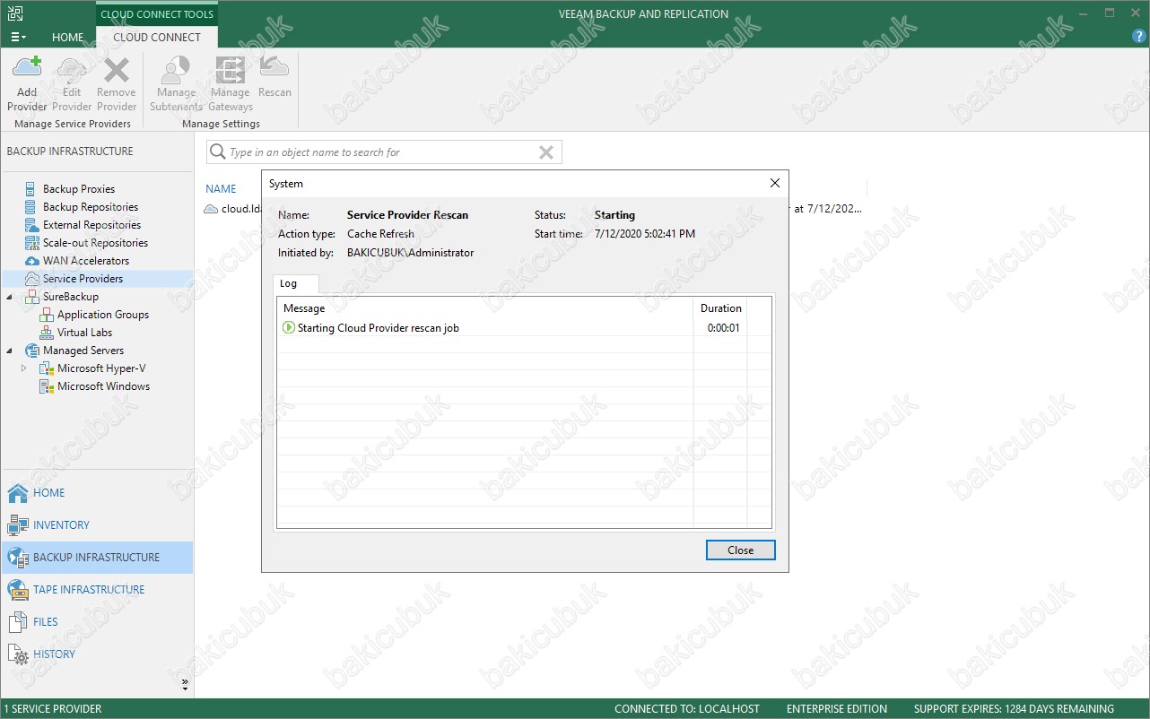Screen dimensions: 1150x719
Task: Select 'Starting Cloud Provider rescan job' log entry
Action: pyautogui.click(x=378, y=328)
